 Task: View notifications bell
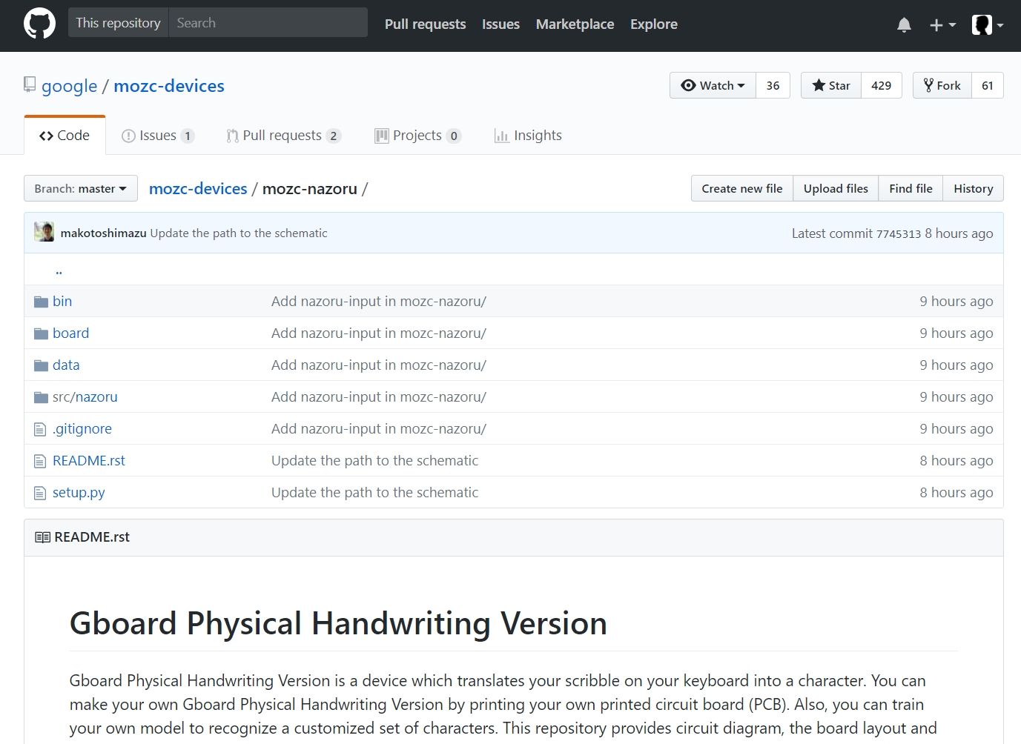904,25
